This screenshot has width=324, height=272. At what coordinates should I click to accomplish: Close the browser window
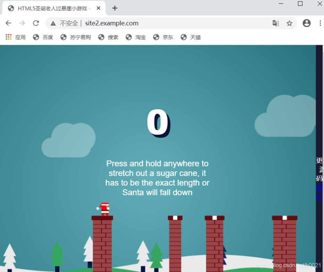(x=319, y=4)
